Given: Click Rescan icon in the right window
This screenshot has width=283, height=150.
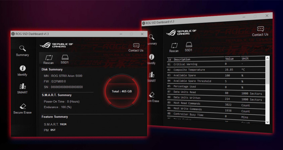Looking at the screenshot, I should [x=174, y=47].
